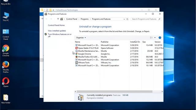Click the address bar Control Panel location icon
The height and width of the screenshot is (110, 196).
[62, 19]
